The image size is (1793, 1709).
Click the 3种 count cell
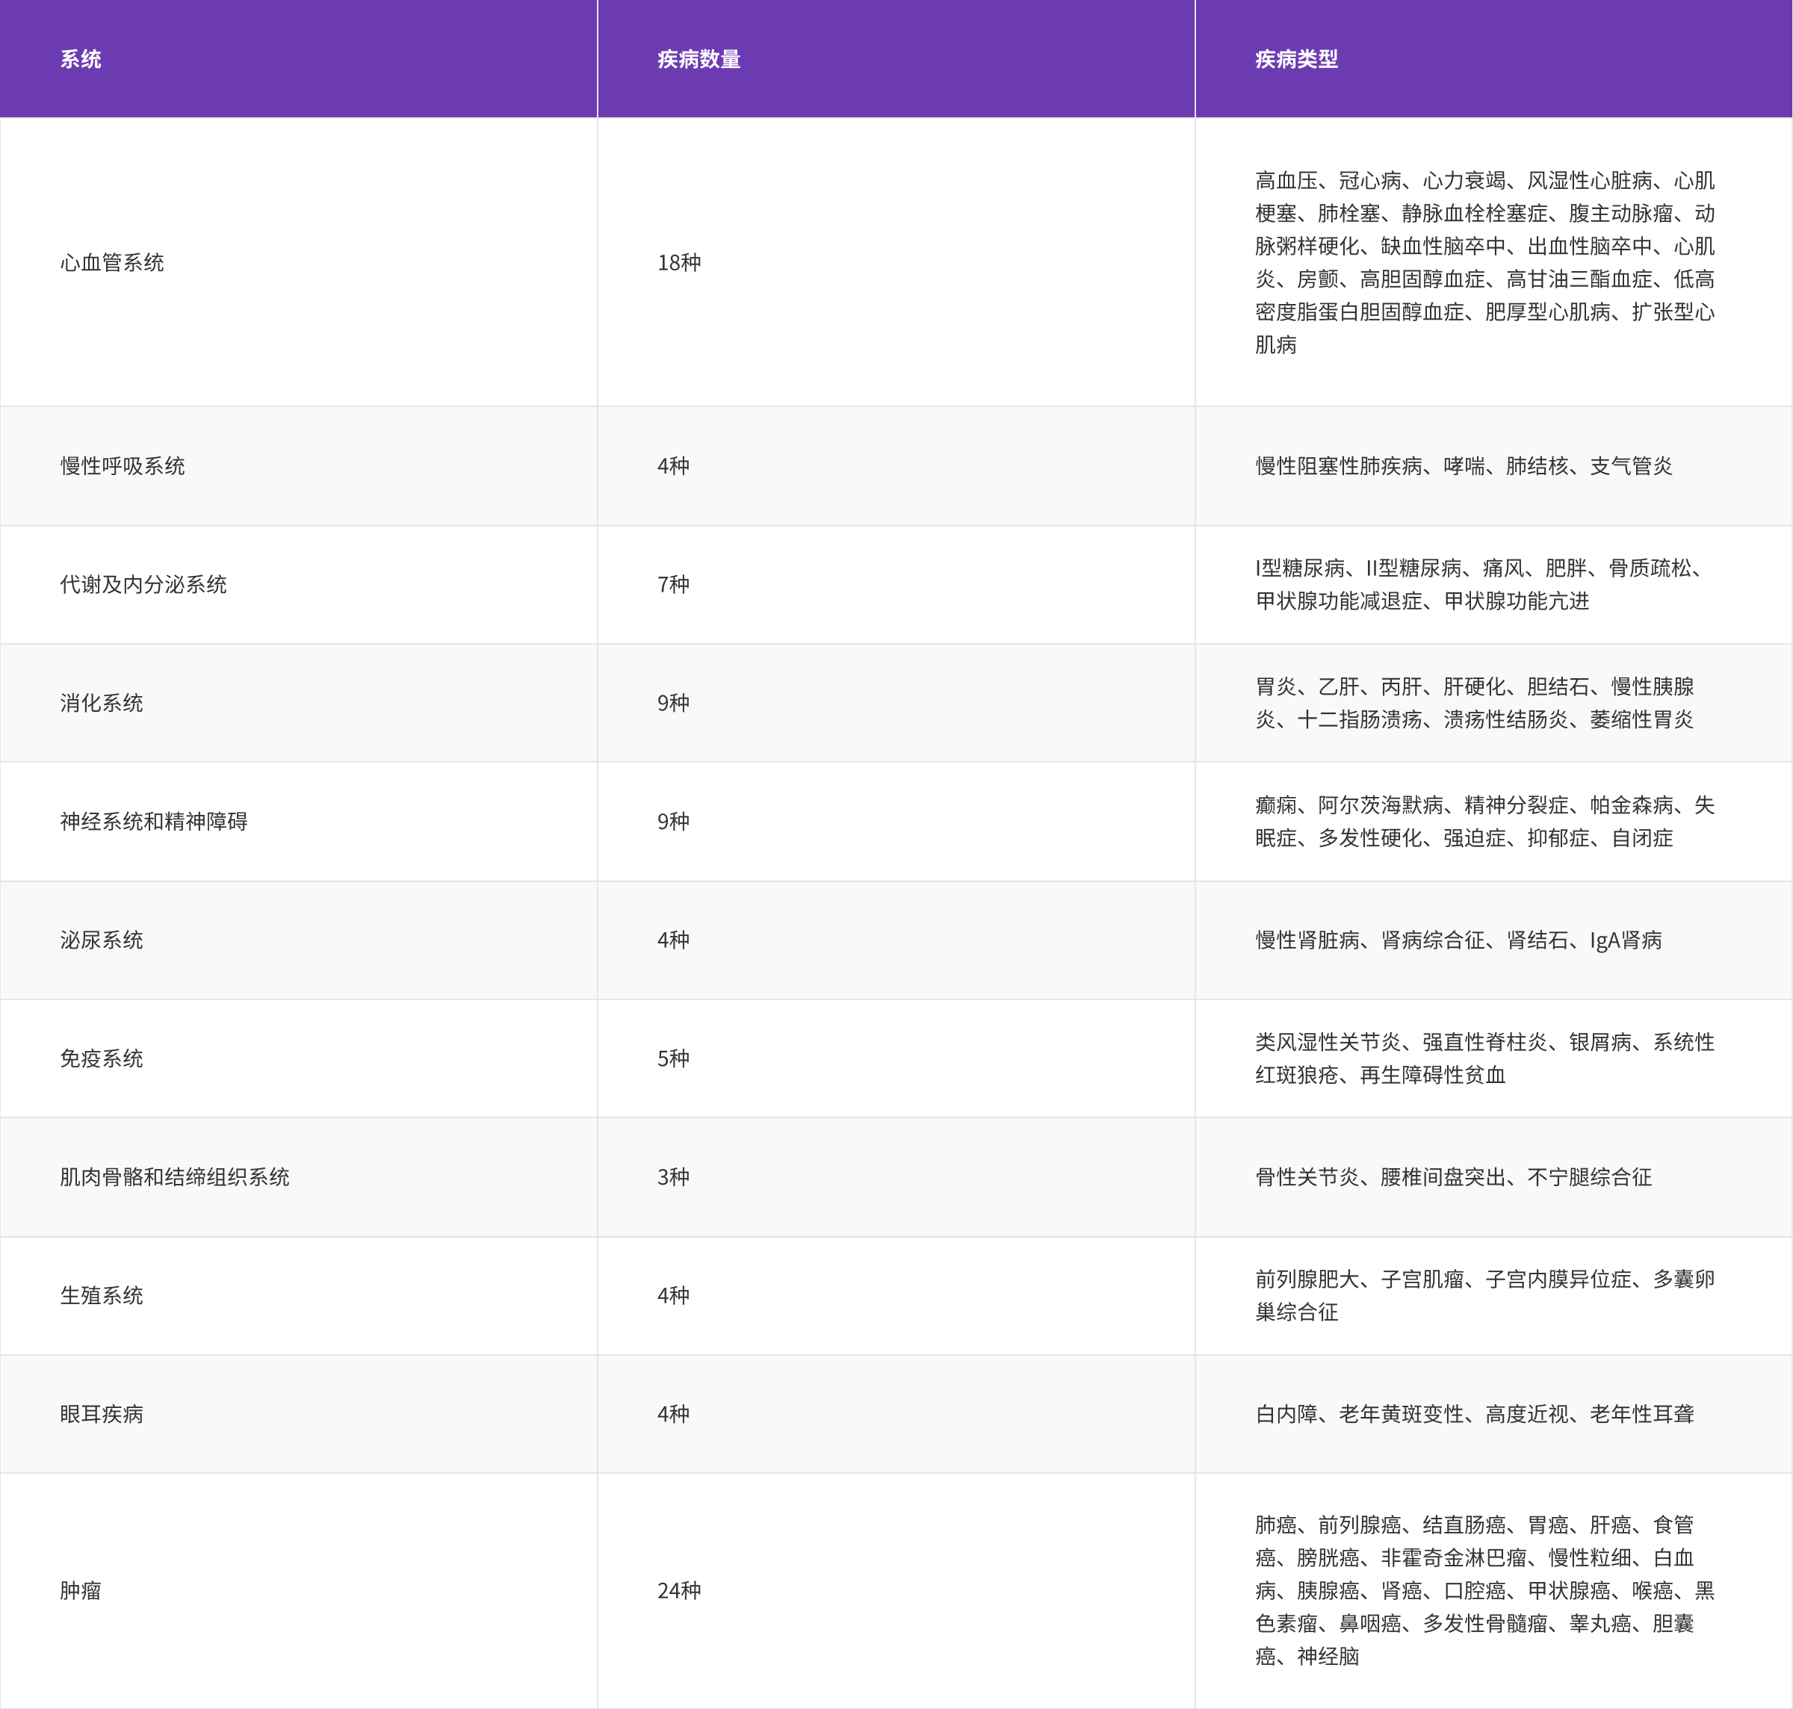click(673, 1176)
